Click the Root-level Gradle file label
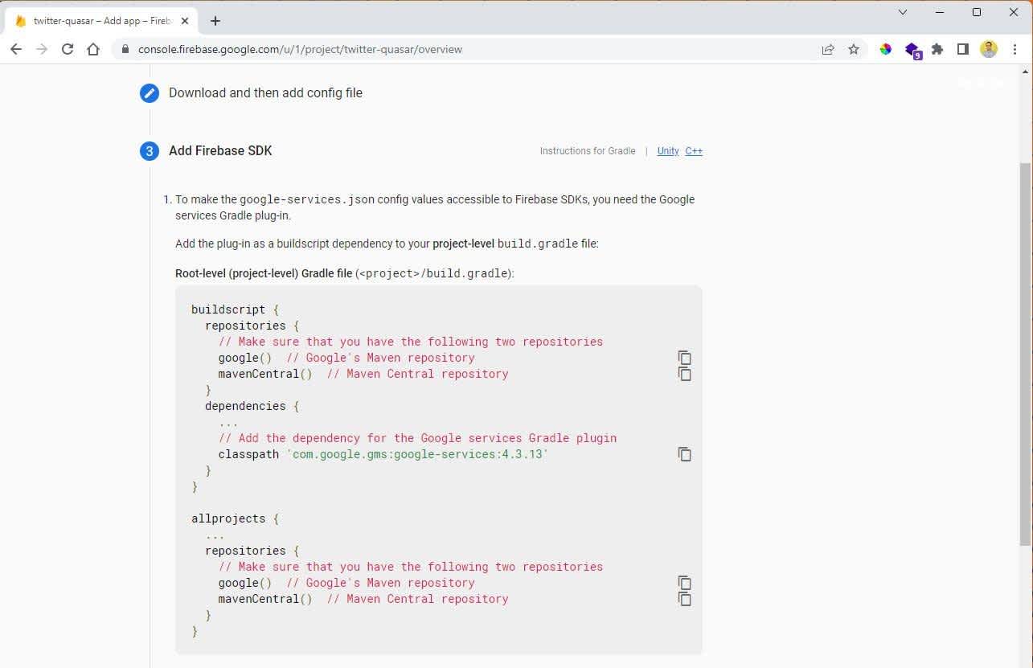Screen dimensions: 1033x668 pos(345,273)
